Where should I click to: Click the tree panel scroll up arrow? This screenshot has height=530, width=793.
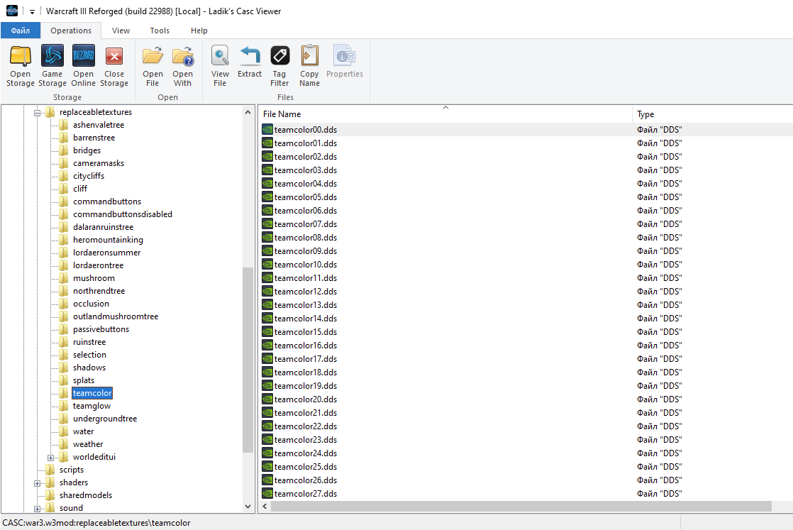(248, 112)
